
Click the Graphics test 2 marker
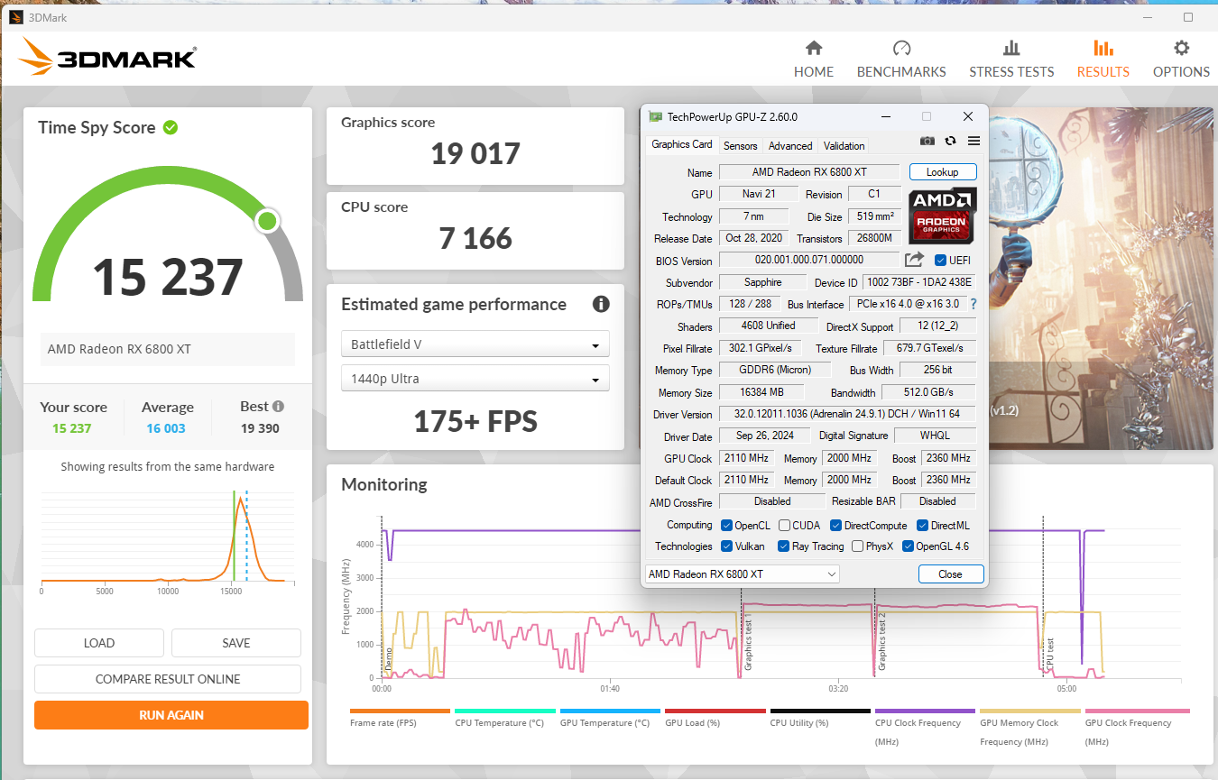click(x=882, y=642)
